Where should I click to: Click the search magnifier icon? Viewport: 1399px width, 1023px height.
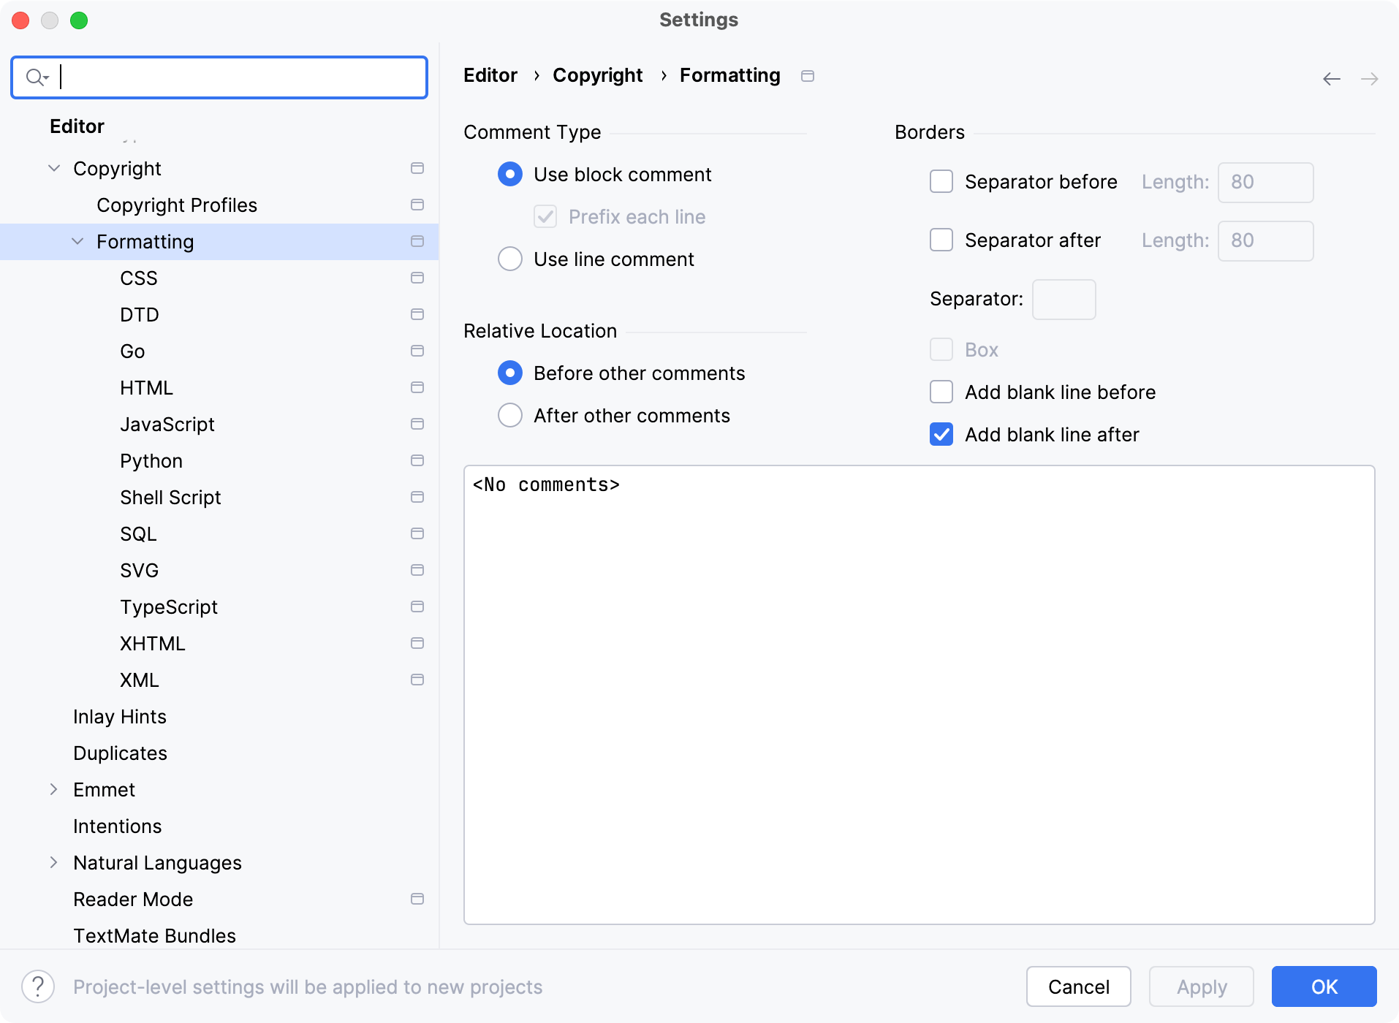[x=35, y=77]
